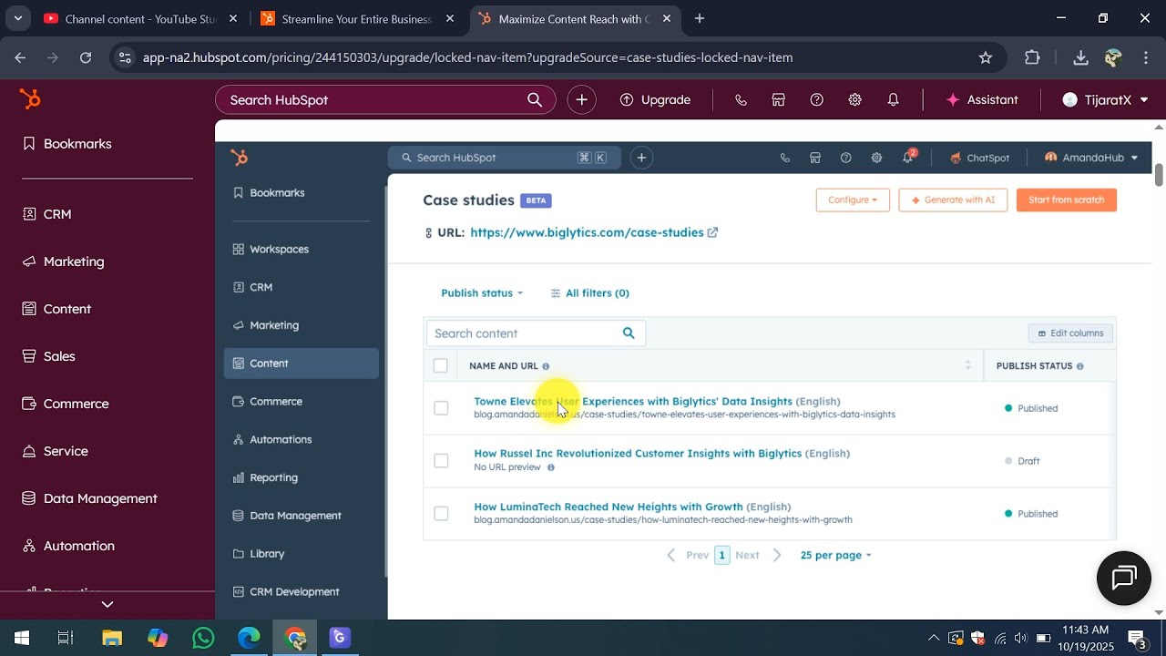The height and width of the screenshot is (656, 1166).
Task: Open How LuminaTech Reached New Heights link
Action: tap(609, 507)
